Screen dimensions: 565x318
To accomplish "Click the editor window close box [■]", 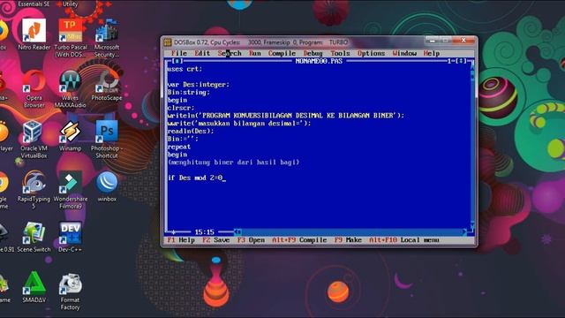I will coord(177,61).
